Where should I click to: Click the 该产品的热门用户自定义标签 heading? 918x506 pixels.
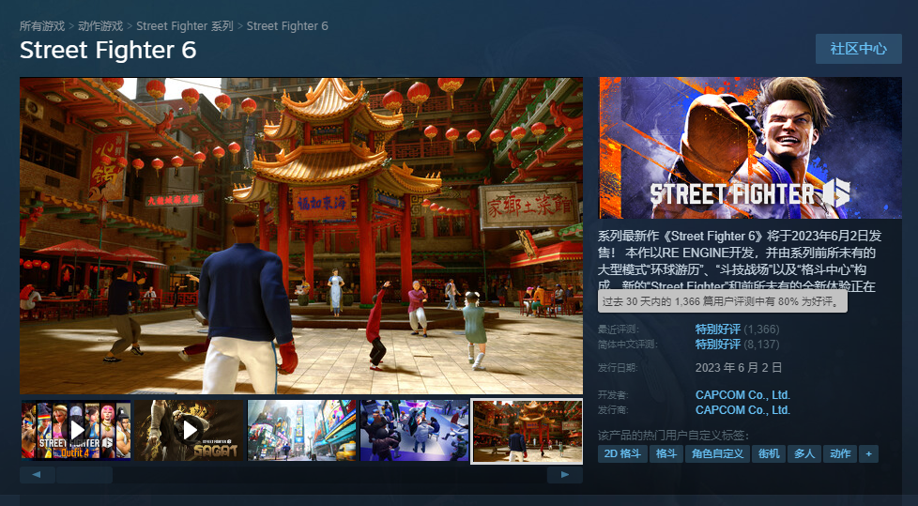[x=673, y=436]
